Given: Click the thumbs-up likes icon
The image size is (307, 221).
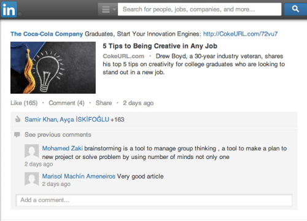Looking at the screenshot, I should [x=18, y=119].
